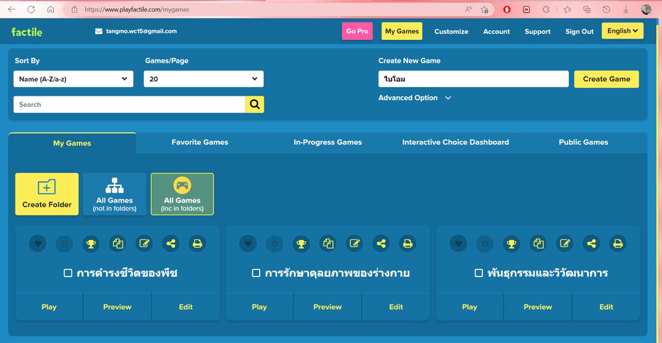This screenshot has width=662, height=343.
Task: Click the share icon on the second game card
Action: (381, 244)
